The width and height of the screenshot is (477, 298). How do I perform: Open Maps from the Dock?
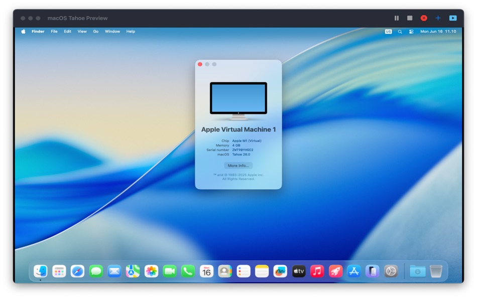click(x=133, y=271)
